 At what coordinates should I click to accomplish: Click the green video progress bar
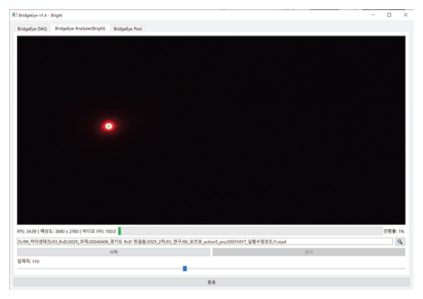click(120, 231)
